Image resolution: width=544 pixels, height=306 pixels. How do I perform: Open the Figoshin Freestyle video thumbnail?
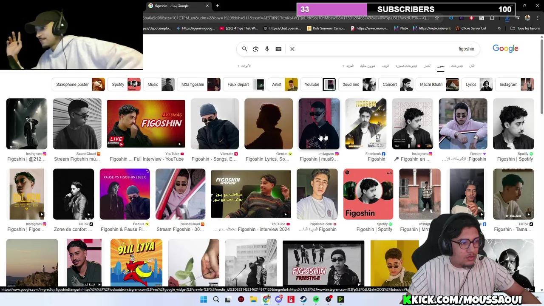tap(323, 263)
